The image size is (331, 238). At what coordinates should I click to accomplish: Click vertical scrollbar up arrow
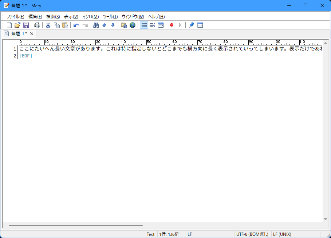point(326,43)
